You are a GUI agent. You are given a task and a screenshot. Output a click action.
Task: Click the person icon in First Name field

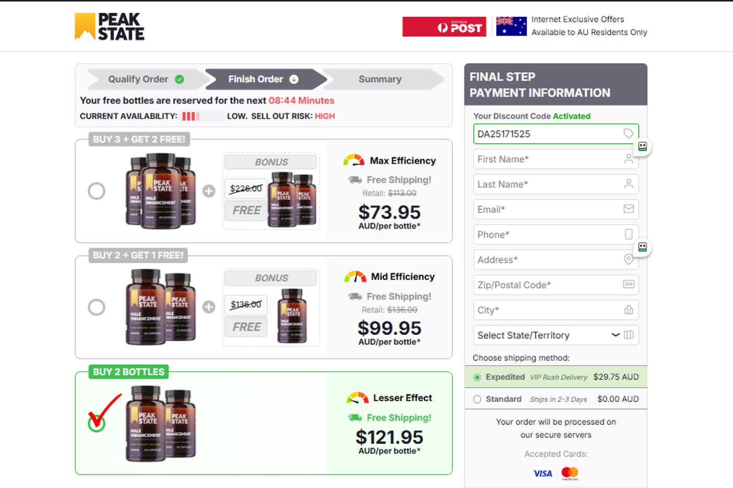coord(628,158)
